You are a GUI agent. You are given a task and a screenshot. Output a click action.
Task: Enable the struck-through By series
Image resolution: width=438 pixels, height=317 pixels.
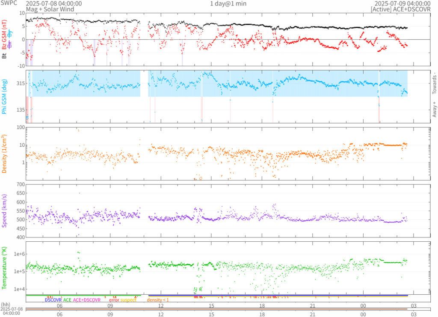coord(10,35)
